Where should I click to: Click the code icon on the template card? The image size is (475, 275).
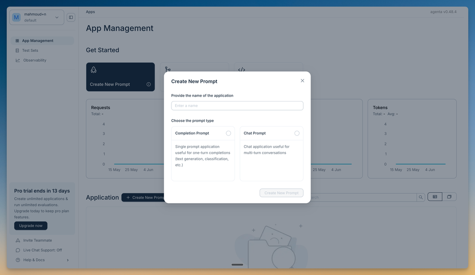pyautogui.click(x=241, y=69)
